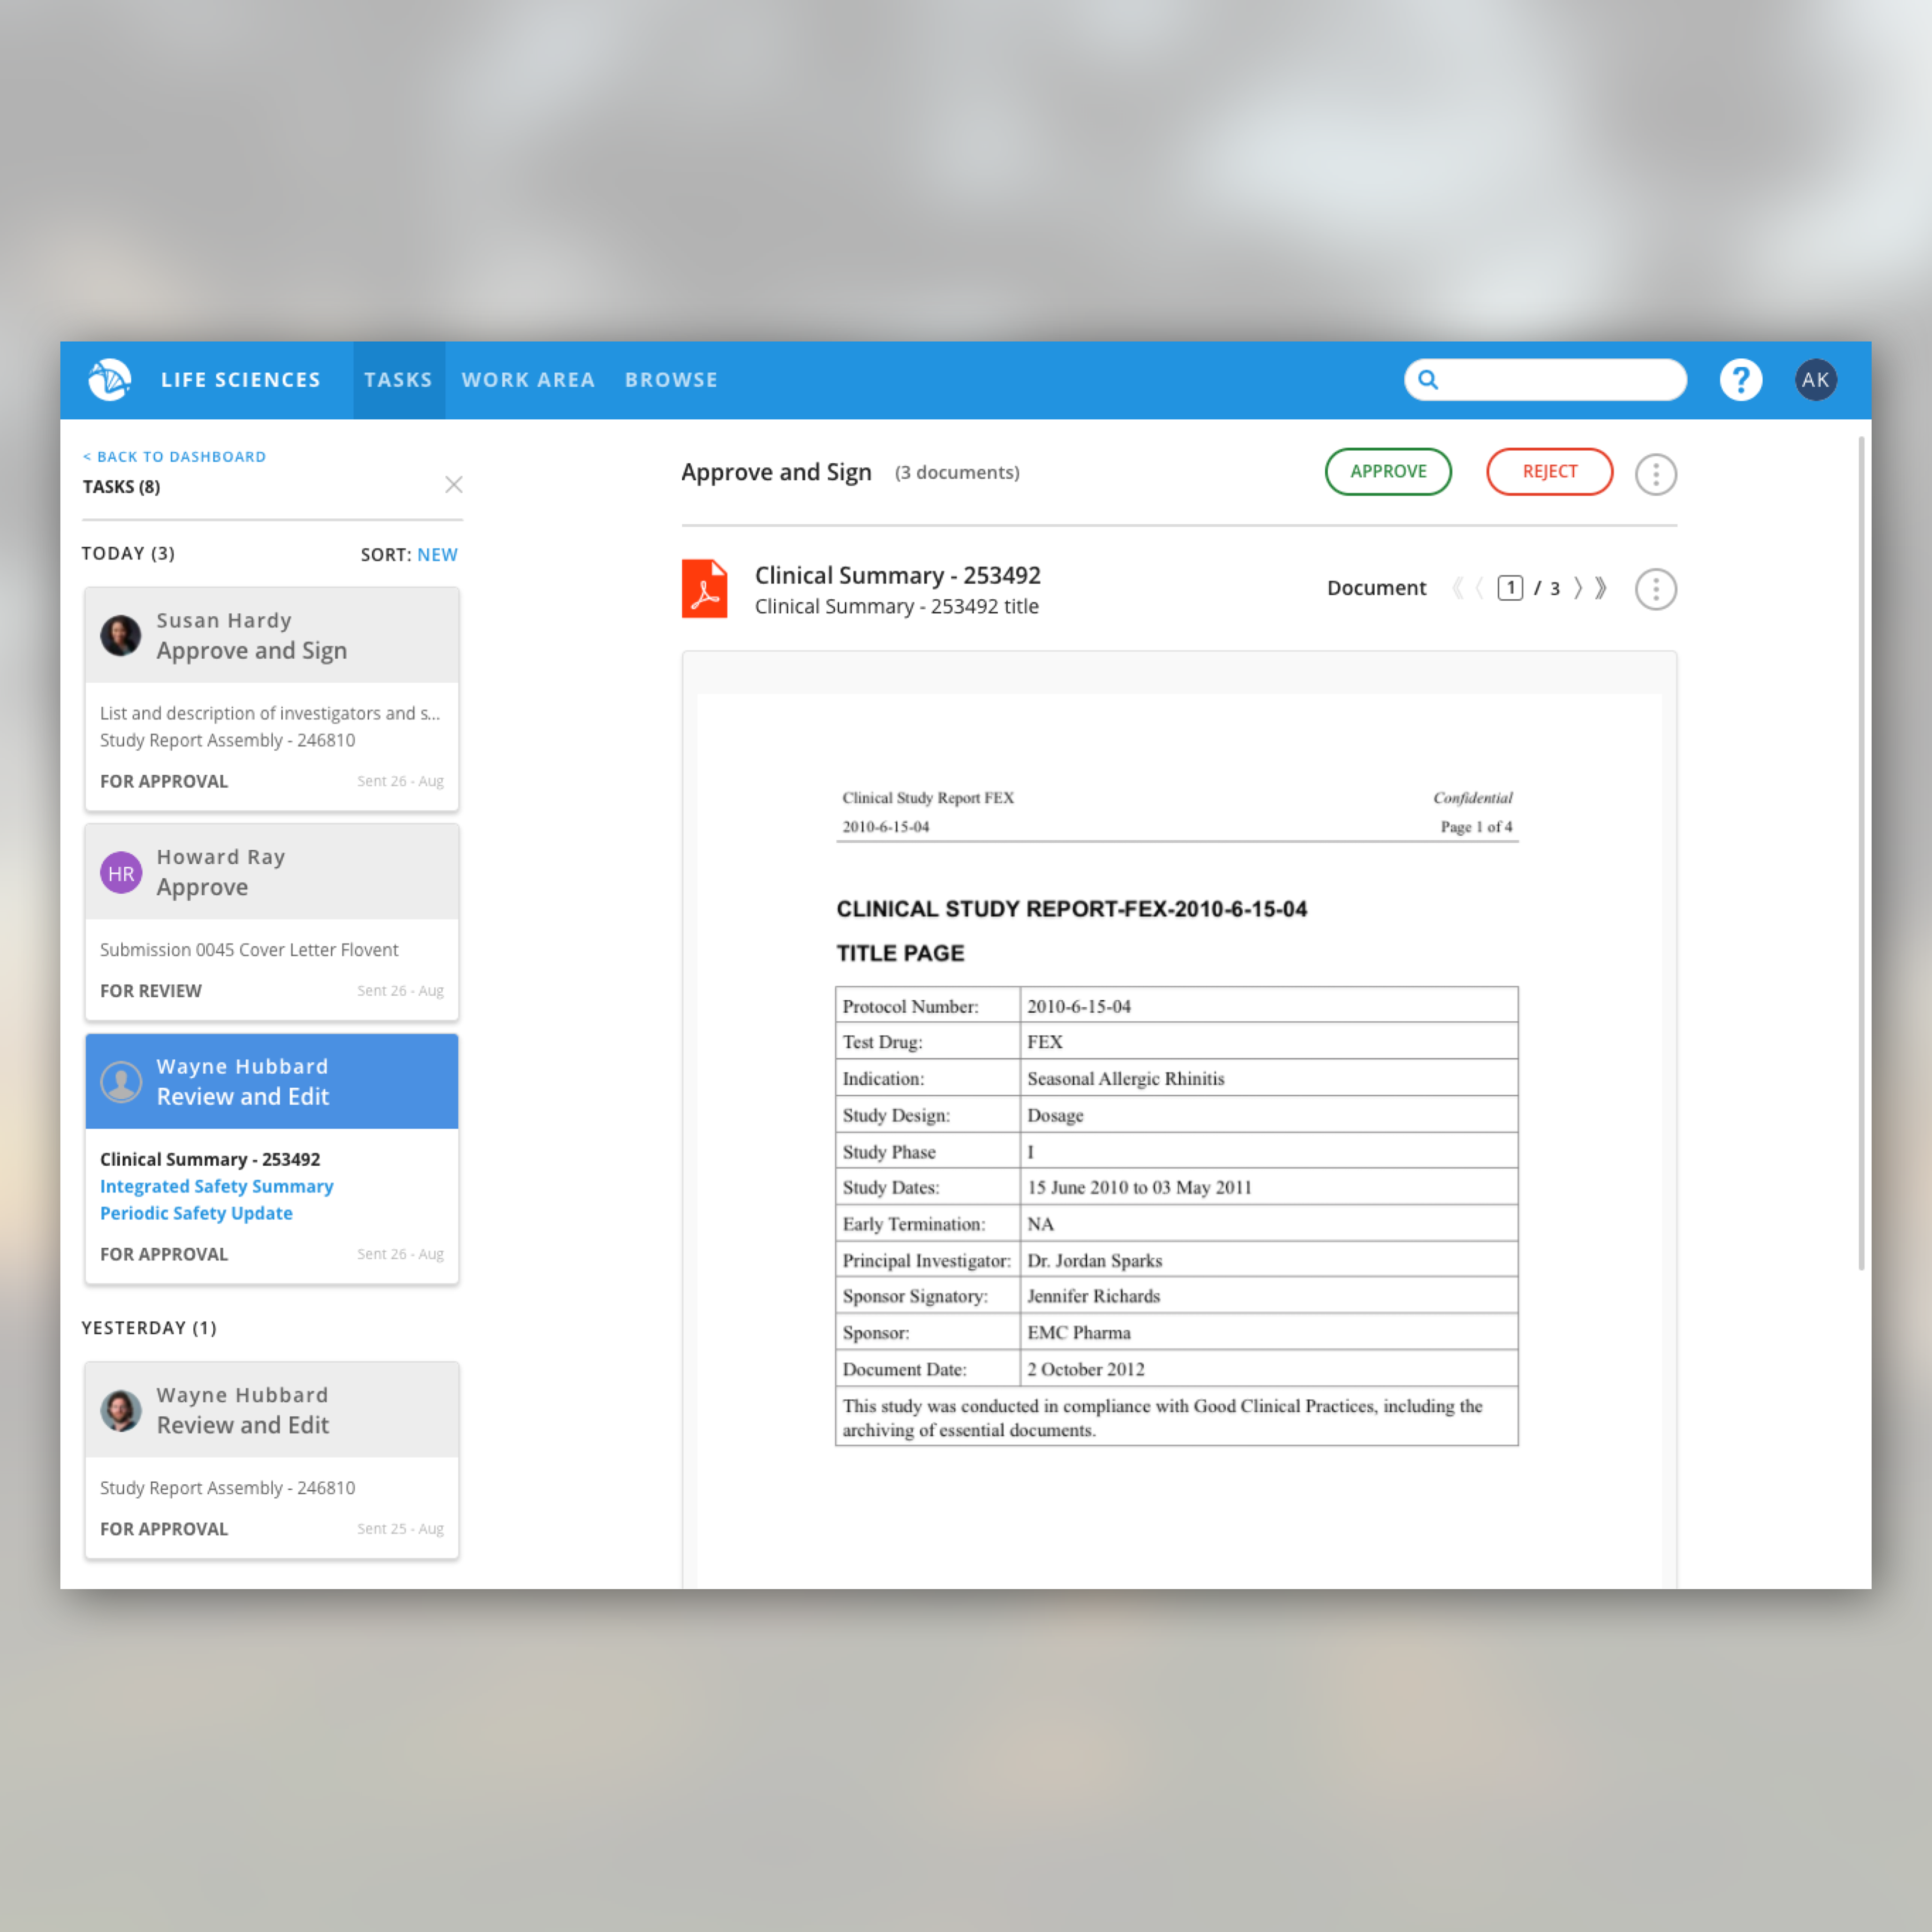The height and width of the screenshot is (1932, 1932).
Task: Click the Life Sciences logo icon
Action: click(109, 380)
